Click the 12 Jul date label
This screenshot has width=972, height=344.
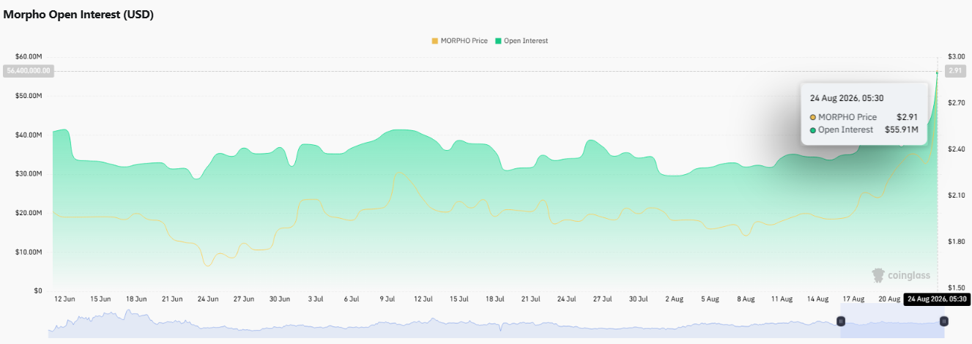[x=423, y=299]
